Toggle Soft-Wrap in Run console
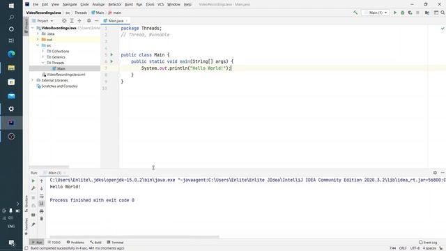The width and height of the screenshot is (446, 251). tap(42, 196)
